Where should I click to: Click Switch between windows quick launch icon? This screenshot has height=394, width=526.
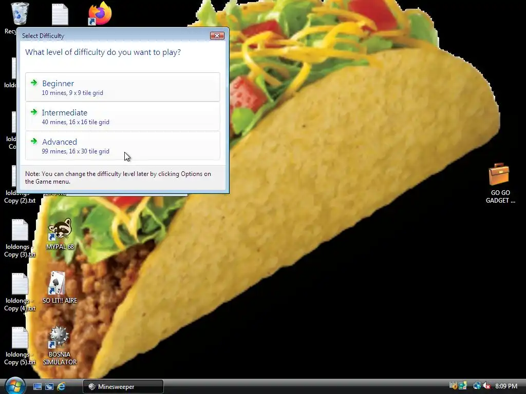49,387
